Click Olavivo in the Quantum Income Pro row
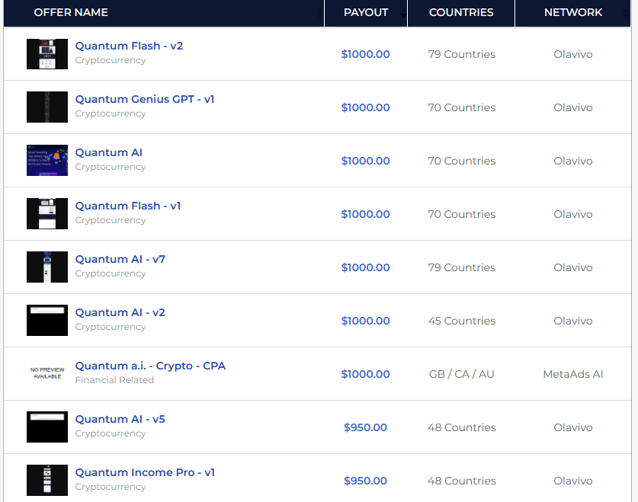 coord(573,481)
